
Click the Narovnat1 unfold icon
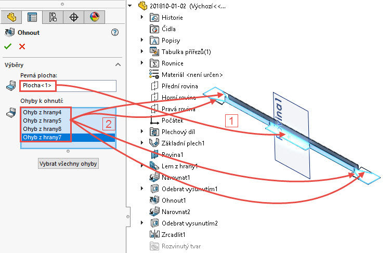154,177
